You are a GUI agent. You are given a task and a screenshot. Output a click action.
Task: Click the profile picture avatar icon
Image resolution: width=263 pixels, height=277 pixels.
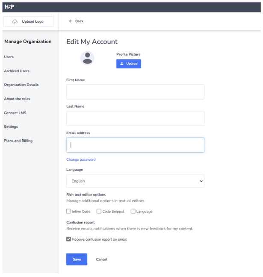87,58
